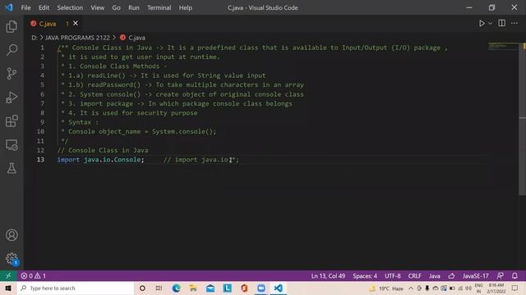Open the Manage gear settings icon

pyautogui.click(x=12, y=259)
